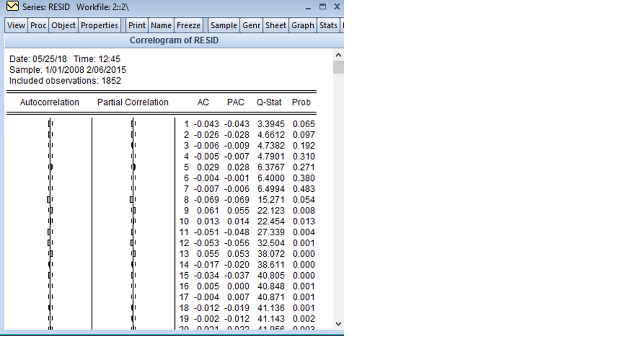Screen dimensions: 626x352
Task: Click lag 8 AC value -0.069
Action: coord(206,199)
